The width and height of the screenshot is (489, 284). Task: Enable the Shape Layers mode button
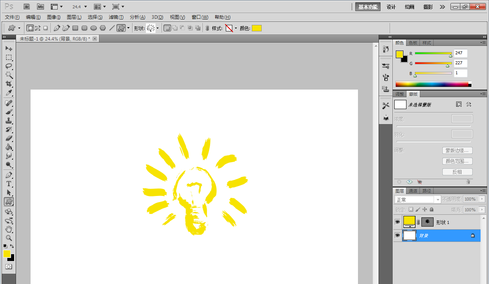[30, 28]
